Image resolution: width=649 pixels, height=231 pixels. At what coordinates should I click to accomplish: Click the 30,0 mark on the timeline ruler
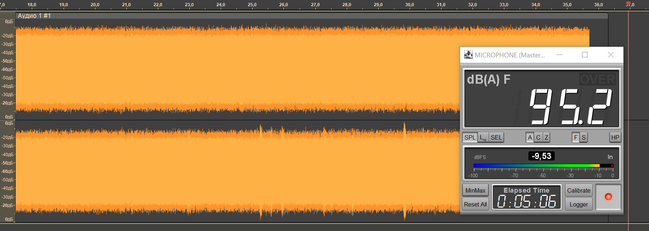(x=410, y=5)
